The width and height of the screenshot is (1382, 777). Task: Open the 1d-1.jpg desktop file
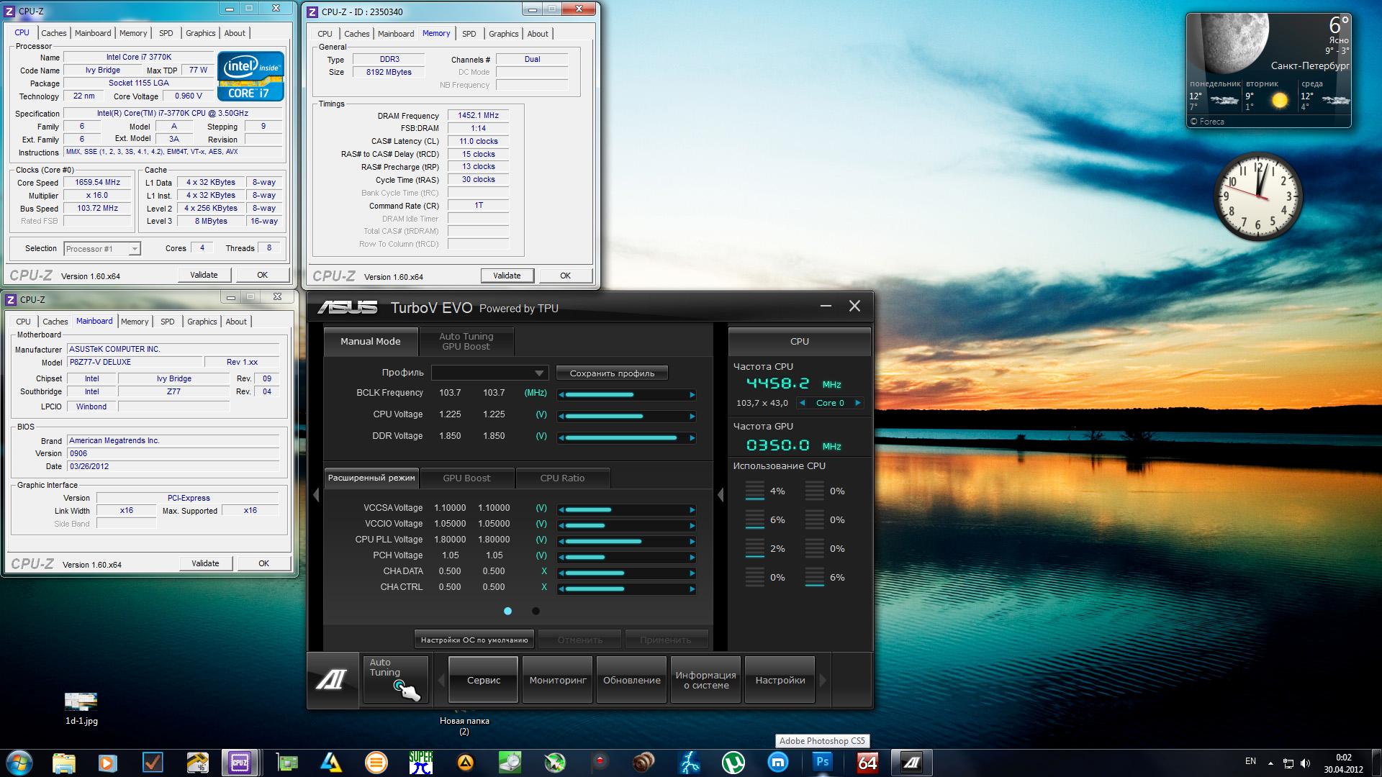click(81, 708)
